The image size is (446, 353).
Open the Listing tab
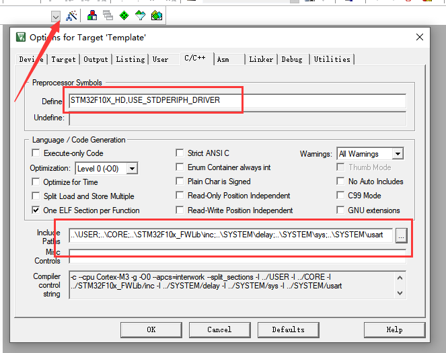131,59
